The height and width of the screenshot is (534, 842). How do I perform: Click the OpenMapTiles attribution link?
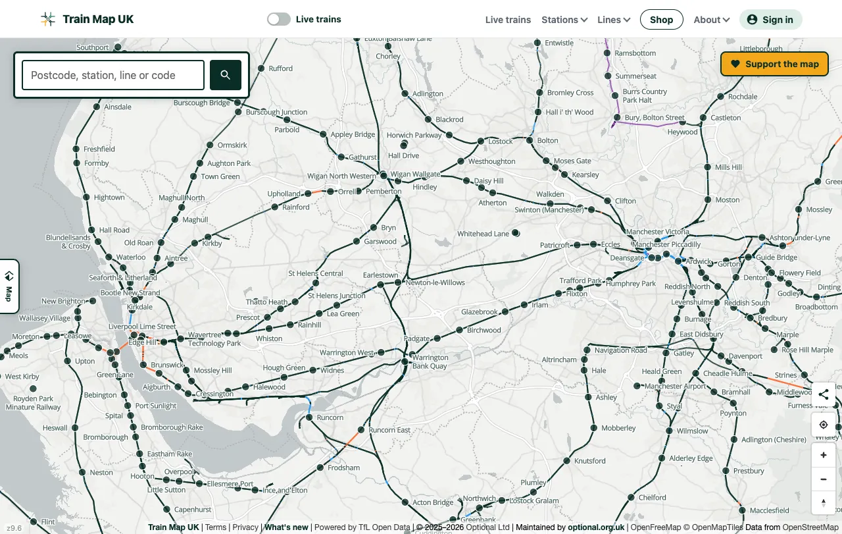(714, 527)
